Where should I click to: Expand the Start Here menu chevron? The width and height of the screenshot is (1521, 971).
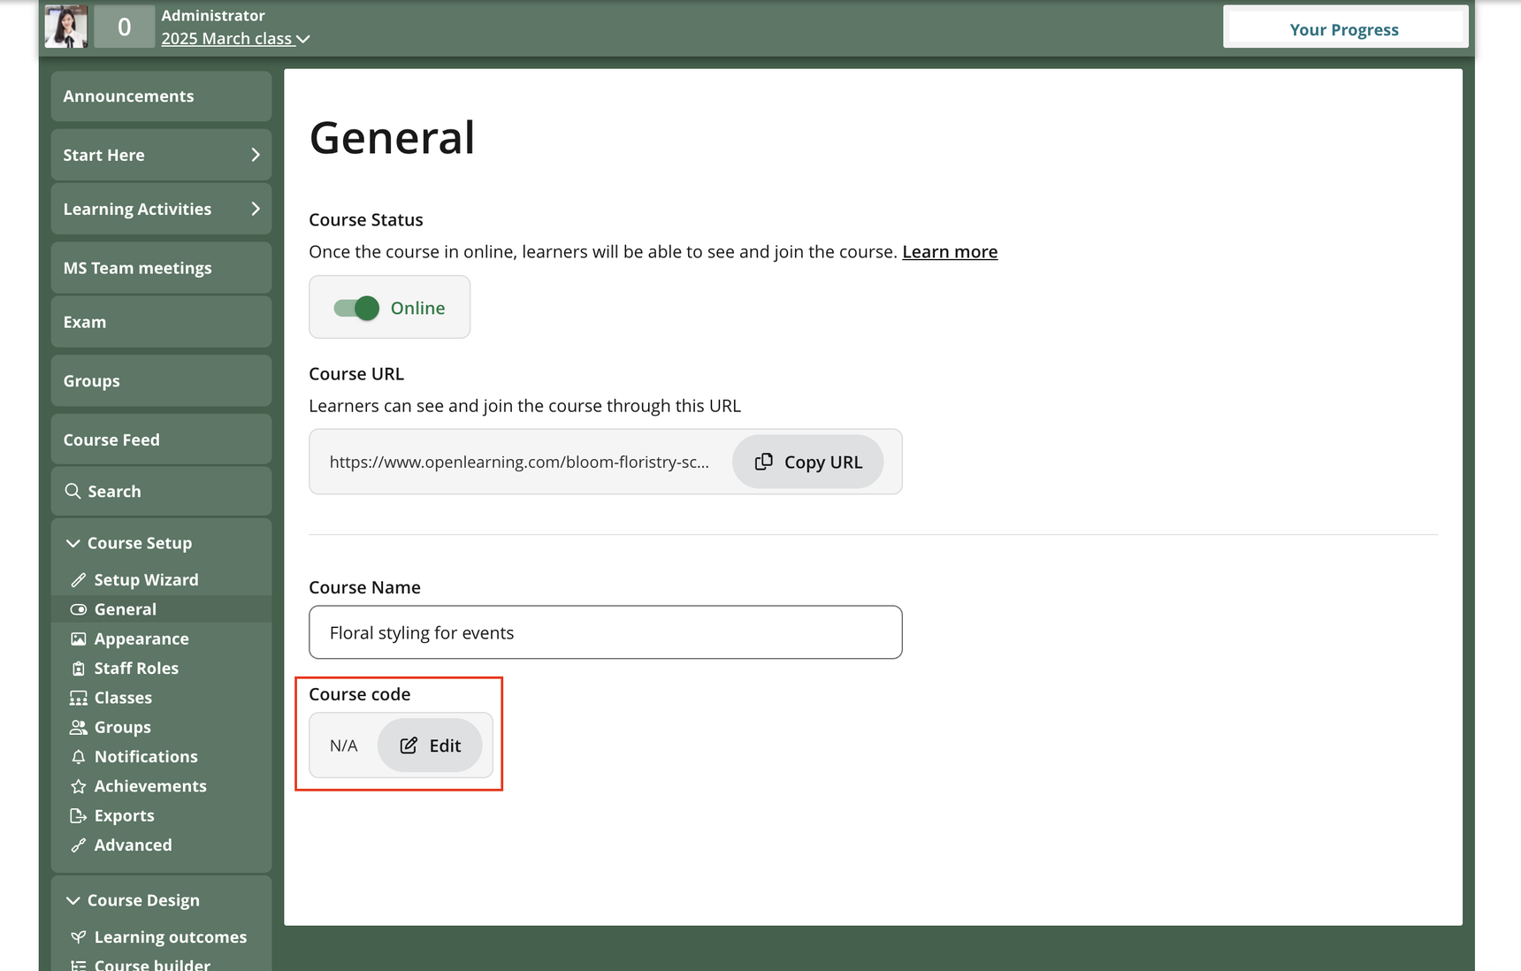coord(256,155)
